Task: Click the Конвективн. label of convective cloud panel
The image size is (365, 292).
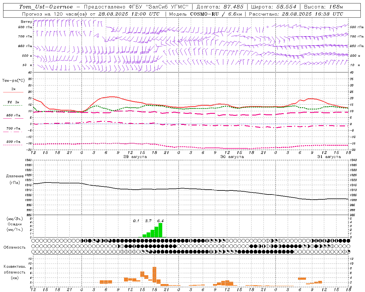Action: [15, 267]
